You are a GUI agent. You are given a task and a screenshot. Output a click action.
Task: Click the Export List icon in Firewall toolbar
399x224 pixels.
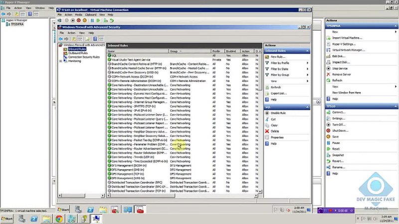point(87,39)
